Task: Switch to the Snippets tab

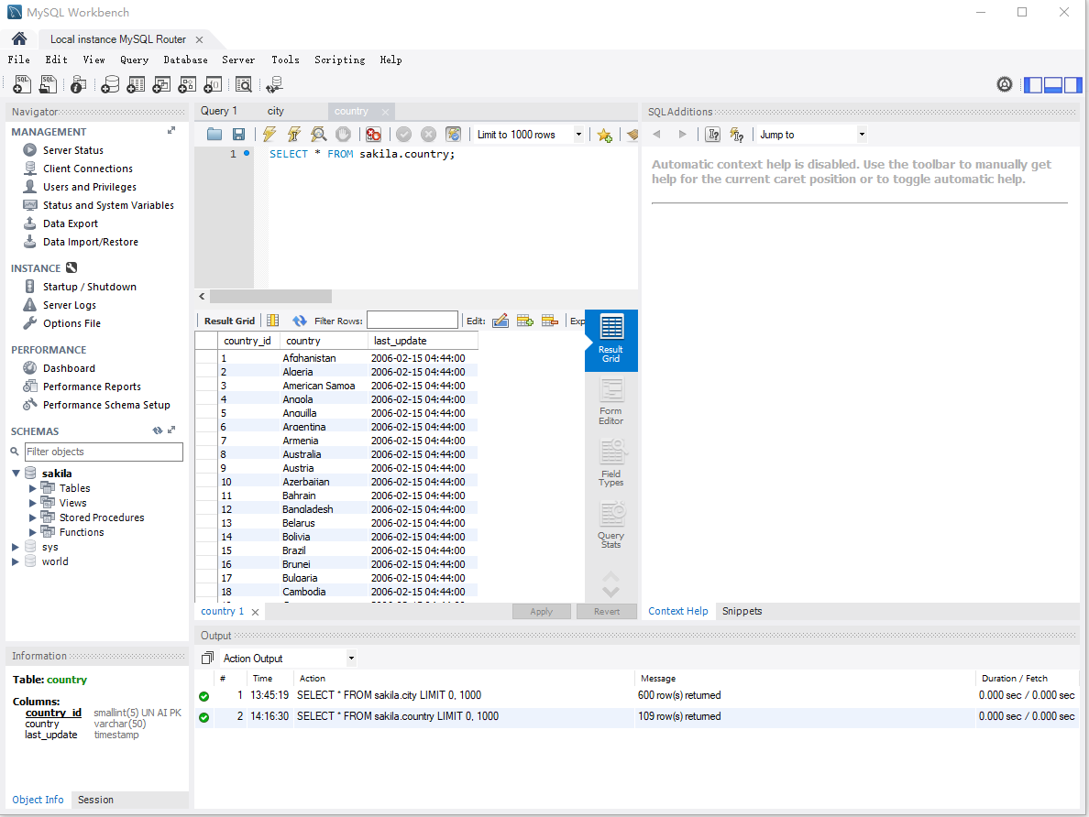Action: tap(742, 612)
